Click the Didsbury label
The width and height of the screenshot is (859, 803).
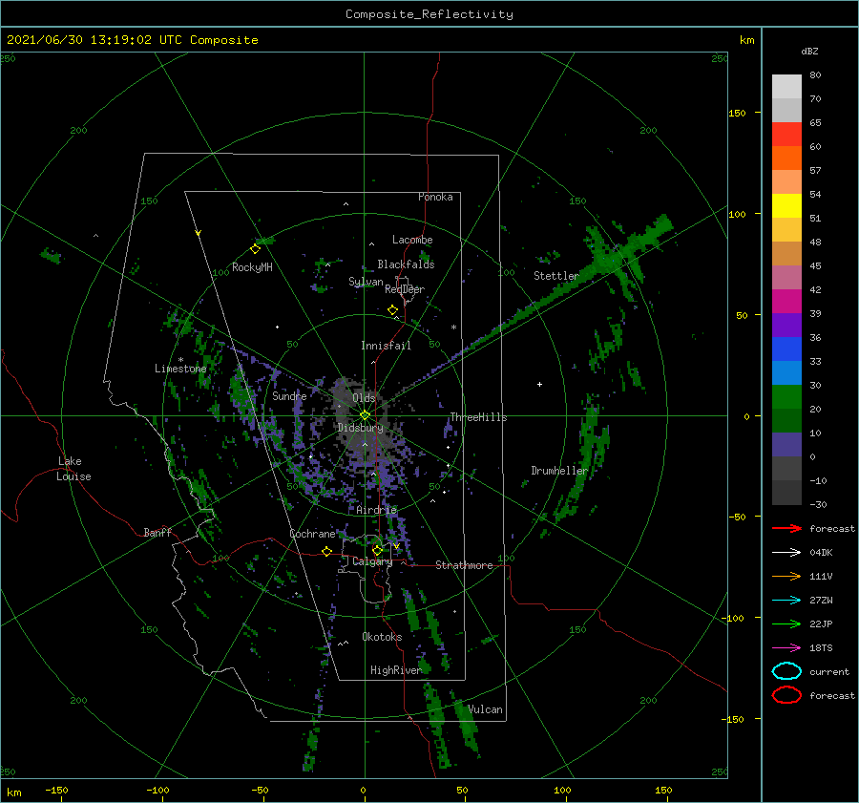tap(361, 428)
